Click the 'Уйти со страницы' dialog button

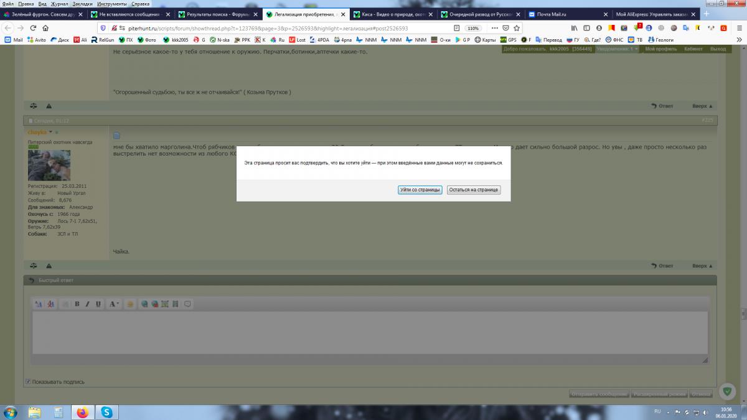coord(420,190)
